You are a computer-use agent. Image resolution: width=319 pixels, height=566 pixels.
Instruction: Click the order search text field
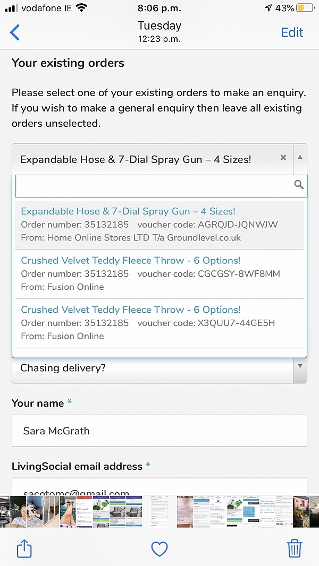tap(154, 185)
